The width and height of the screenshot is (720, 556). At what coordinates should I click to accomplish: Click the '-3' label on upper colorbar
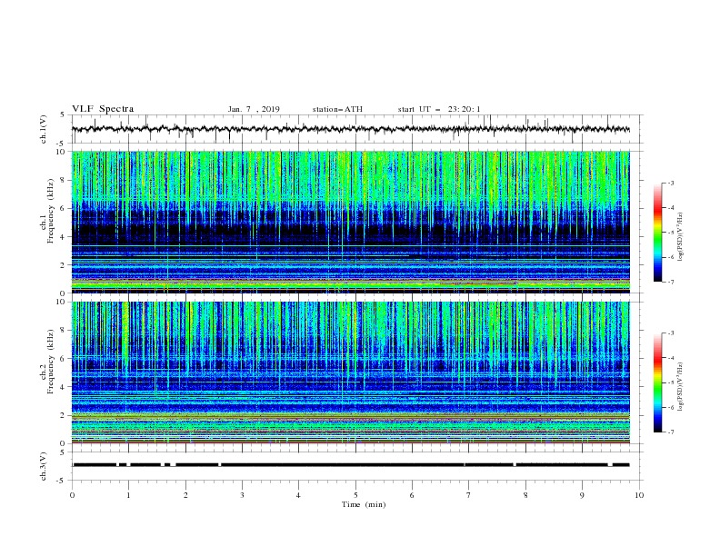670,183
